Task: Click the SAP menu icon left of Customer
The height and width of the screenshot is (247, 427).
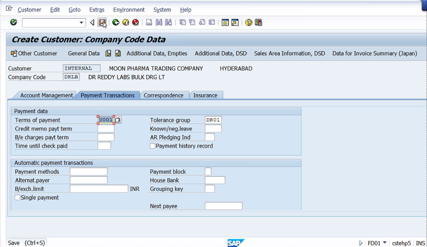Action: 9,9
